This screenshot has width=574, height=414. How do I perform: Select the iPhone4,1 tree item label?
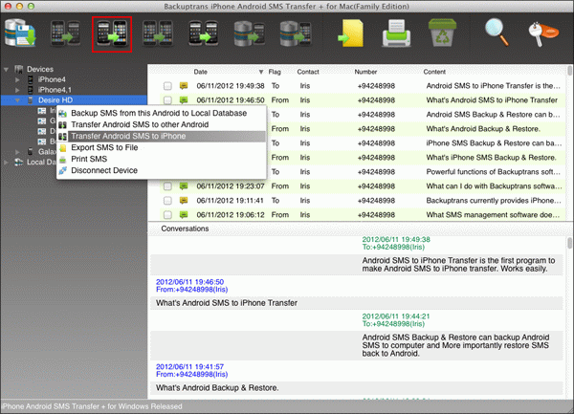point(55,90)
